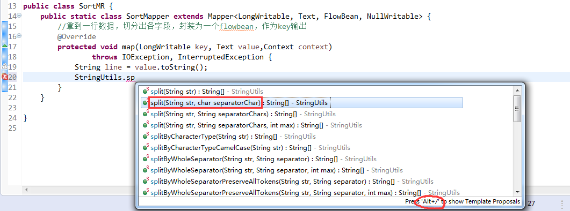570x211 pixels.
Task: Click line number 25 in the gutter
Action: (12, 128)
